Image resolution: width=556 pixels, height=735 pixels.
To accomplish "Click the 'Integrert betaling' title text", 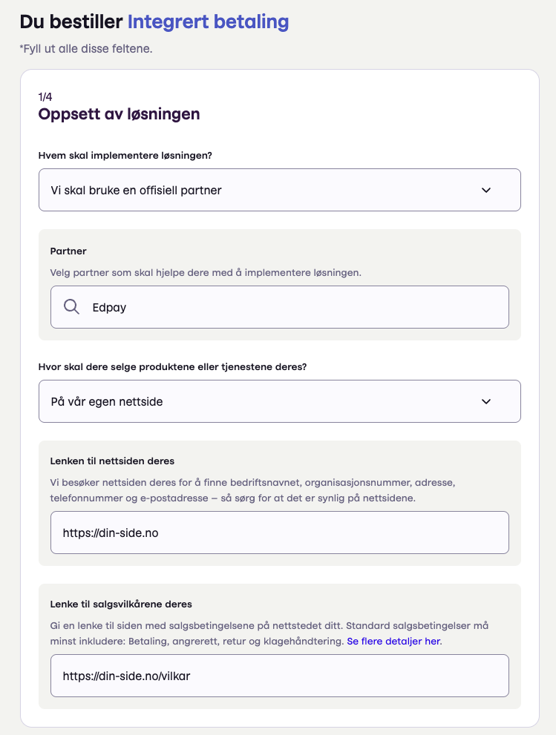I will pyautogui.click(x=208, y=22).
